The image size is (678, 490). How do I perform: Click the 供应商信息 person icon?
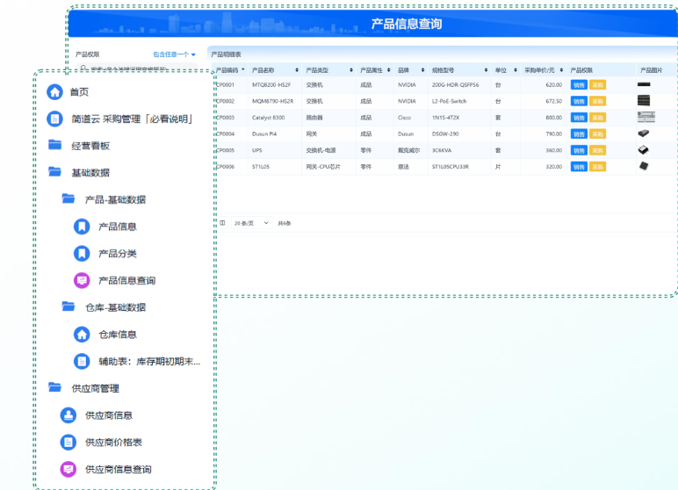[x=69, y=415]
